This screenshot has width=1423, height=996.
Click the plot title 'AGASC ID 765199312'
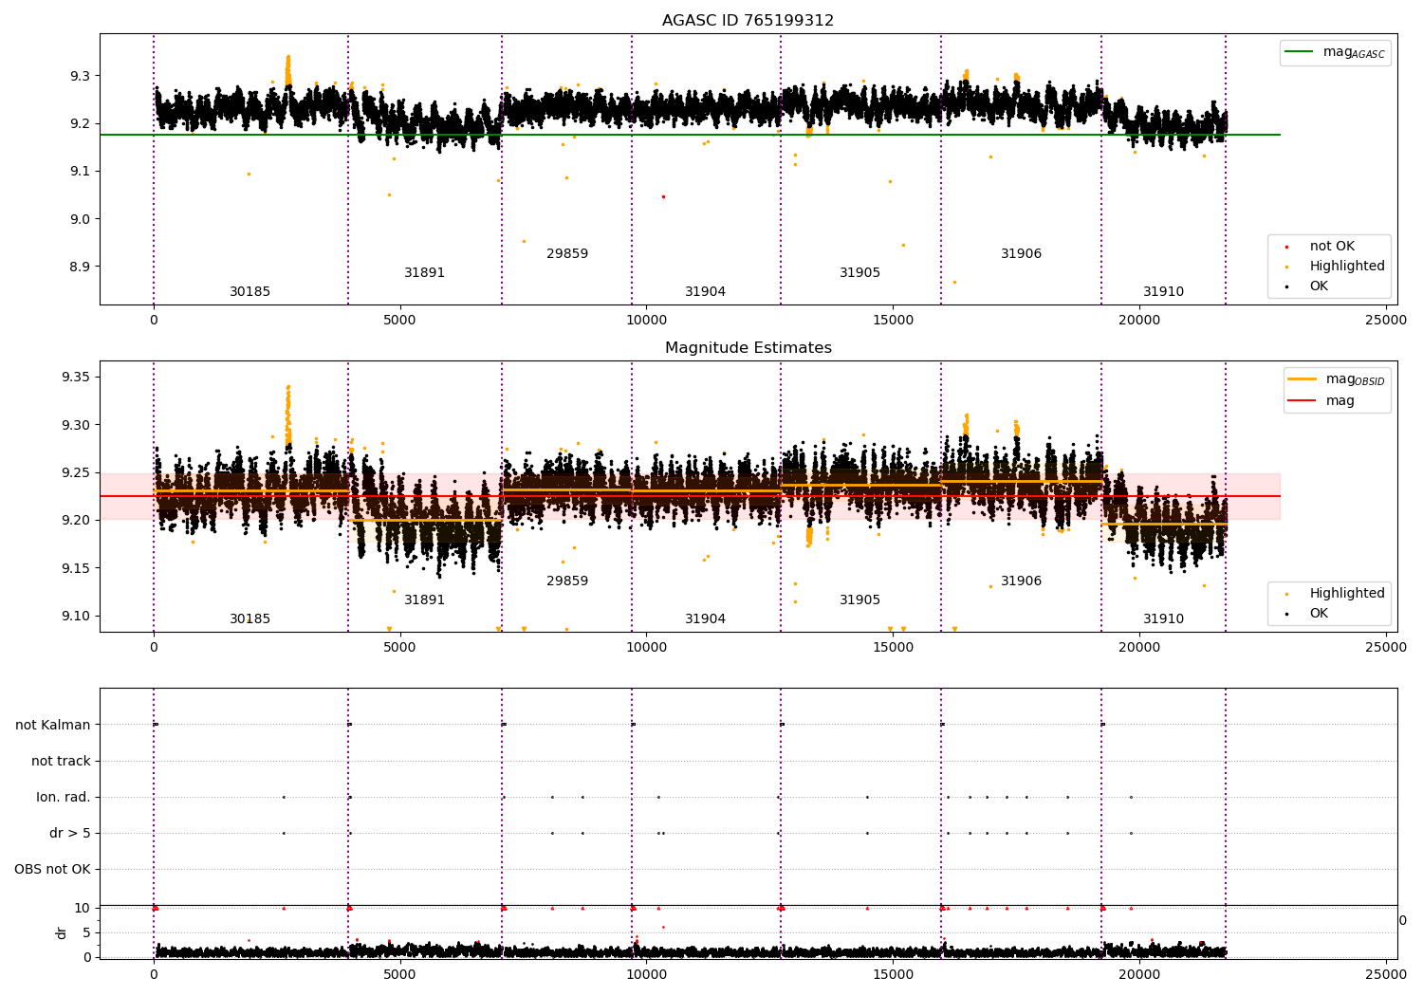pyautogui.click(x=748, y=21)
